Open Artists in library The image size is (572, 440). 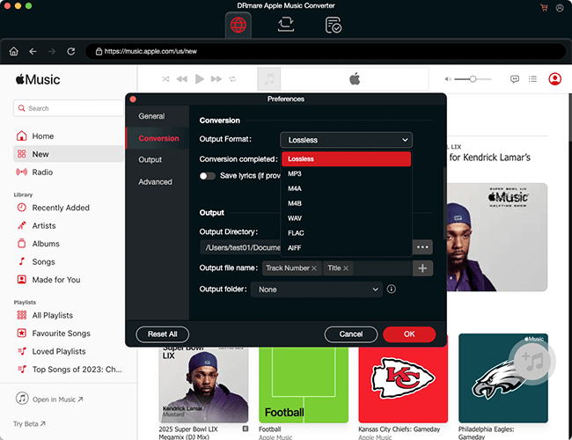pyautogui.click(x=69, y=226)
